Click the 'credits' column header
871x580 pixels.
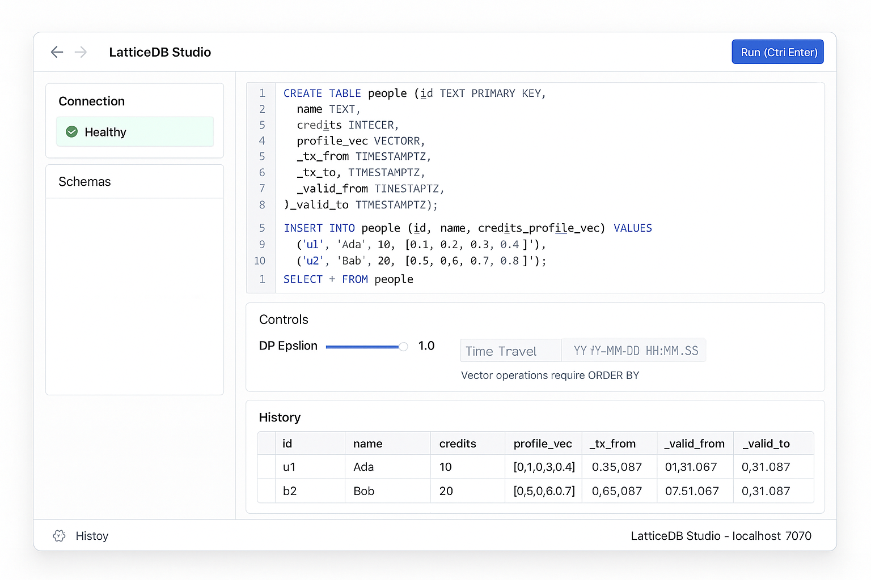pos(468,443)
